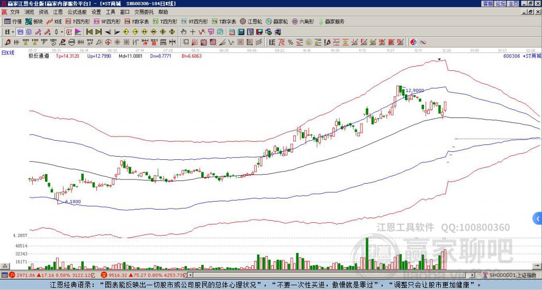Image resolution: width=542 pixels, height=290 pixels.
Task: Click the horizontal scrollbar left arrow
Action: click(x=191, y=275)
